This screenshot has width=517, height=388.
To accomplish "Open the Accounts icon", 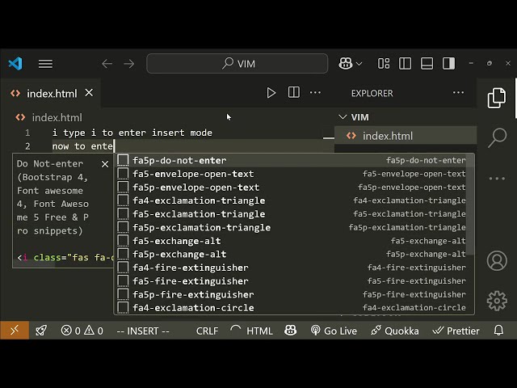I will pos(497,260).
